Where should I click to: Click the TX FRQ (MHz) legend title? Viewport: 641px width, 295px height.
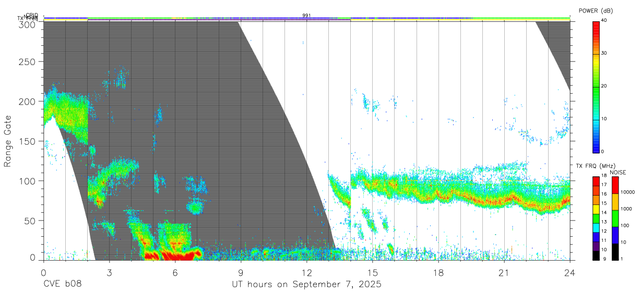click(x=596, y=166)
